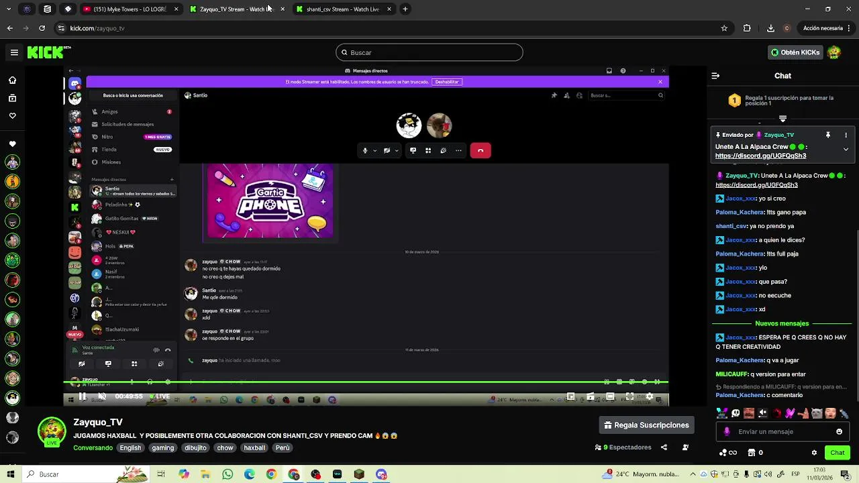Open emoji picker in message box
The width and height of the screenshot is (859, 483).
(839, 431)
